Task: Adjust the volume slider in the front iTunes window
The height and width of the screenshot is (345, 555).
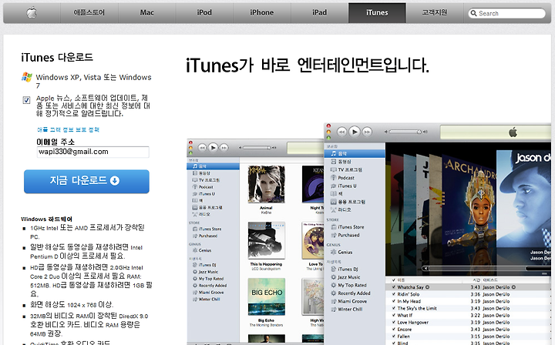Action: click(x=405, y=132)
